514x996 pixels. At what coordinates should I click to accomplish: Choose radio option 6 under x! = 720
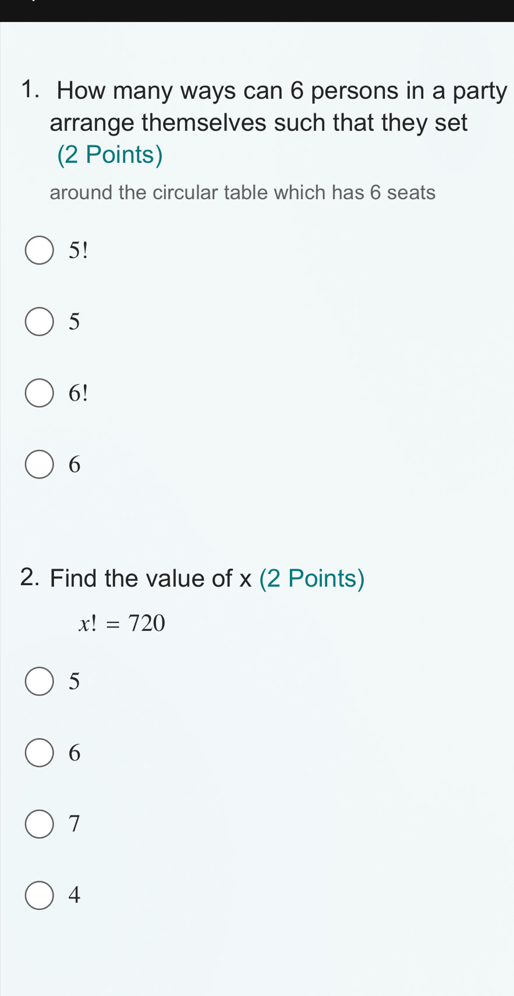pyautogui.click(x=40, y=753)
